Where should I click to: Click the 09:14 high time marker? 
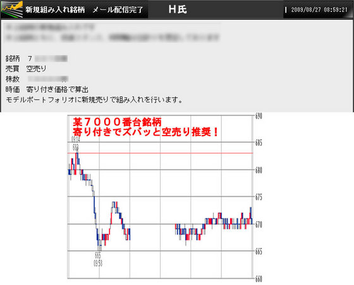coord(76,139)
